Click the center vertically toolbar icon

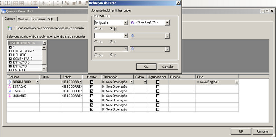pyautogui.click(x=49, y=3)
